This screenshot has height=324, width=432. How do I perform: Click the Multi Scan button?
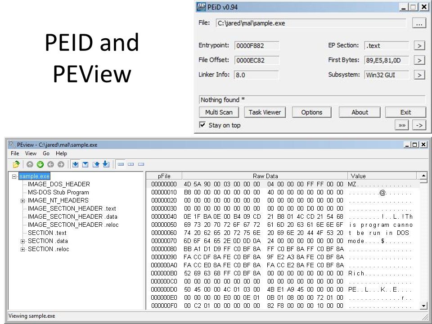219,112
